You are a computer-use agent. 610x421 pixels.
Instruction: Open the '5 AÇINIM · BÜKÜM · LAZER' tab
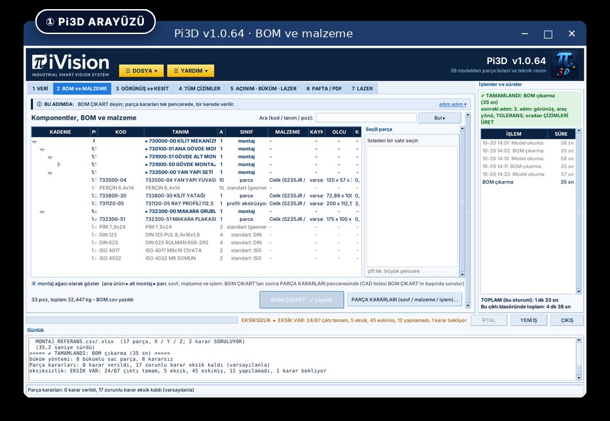pyautogui.click(x=263, y=89)
